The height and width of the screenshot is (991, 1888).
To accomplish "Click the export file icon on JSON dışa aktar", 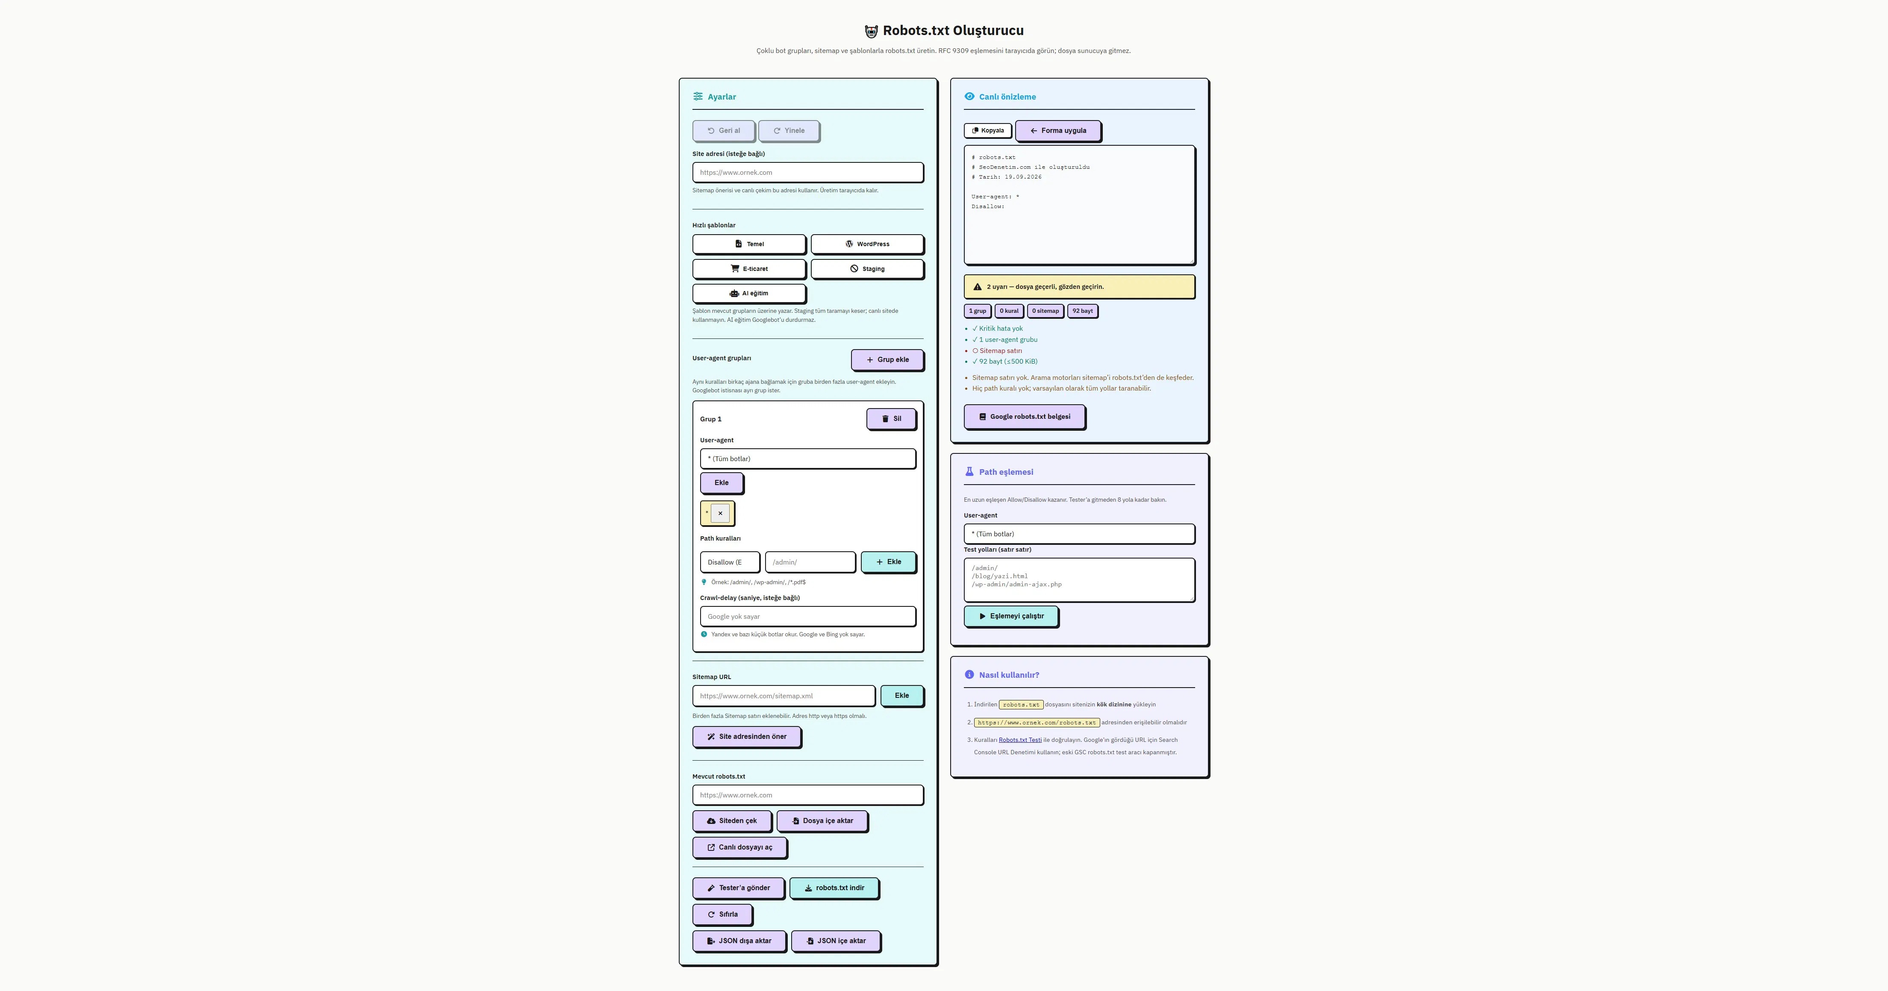I will pos(711,941).
